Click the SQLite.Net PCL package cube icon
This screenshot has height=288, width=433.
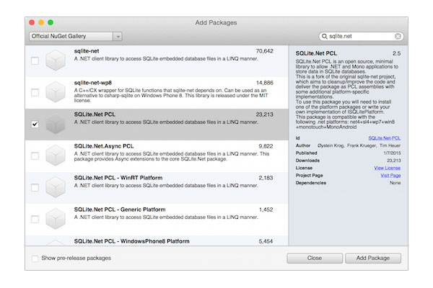click(56, 124)
